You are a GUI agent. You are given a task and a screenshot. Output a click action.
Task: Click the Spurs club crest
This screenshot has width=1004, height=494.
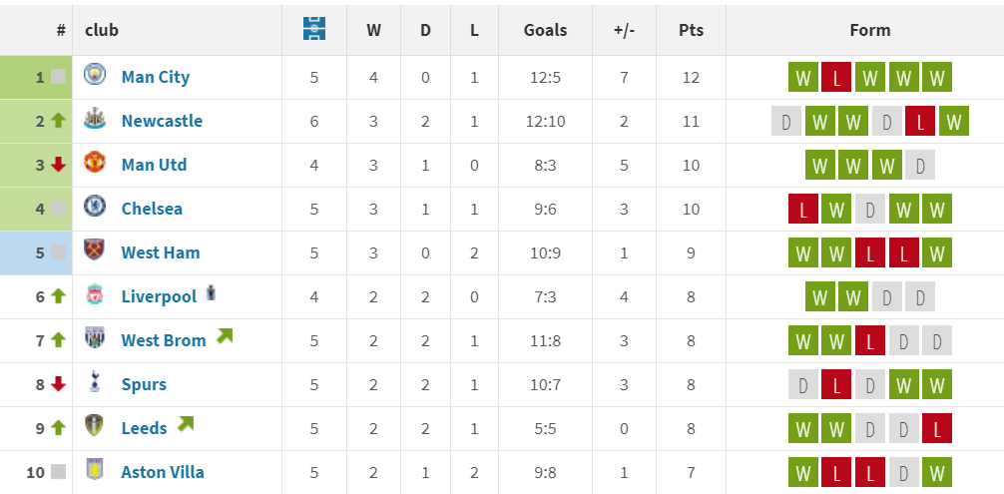[95, 382]
